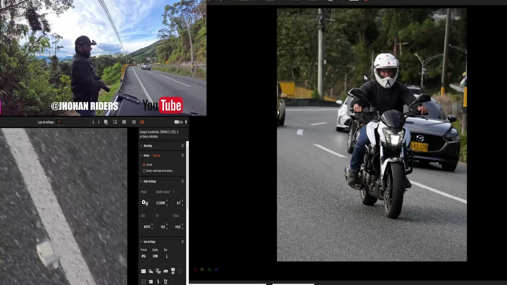Image resolution: width=507 pixels, height=285 pixels.
Task: Click the DRO OFF icon
Action: coord(173,271)
